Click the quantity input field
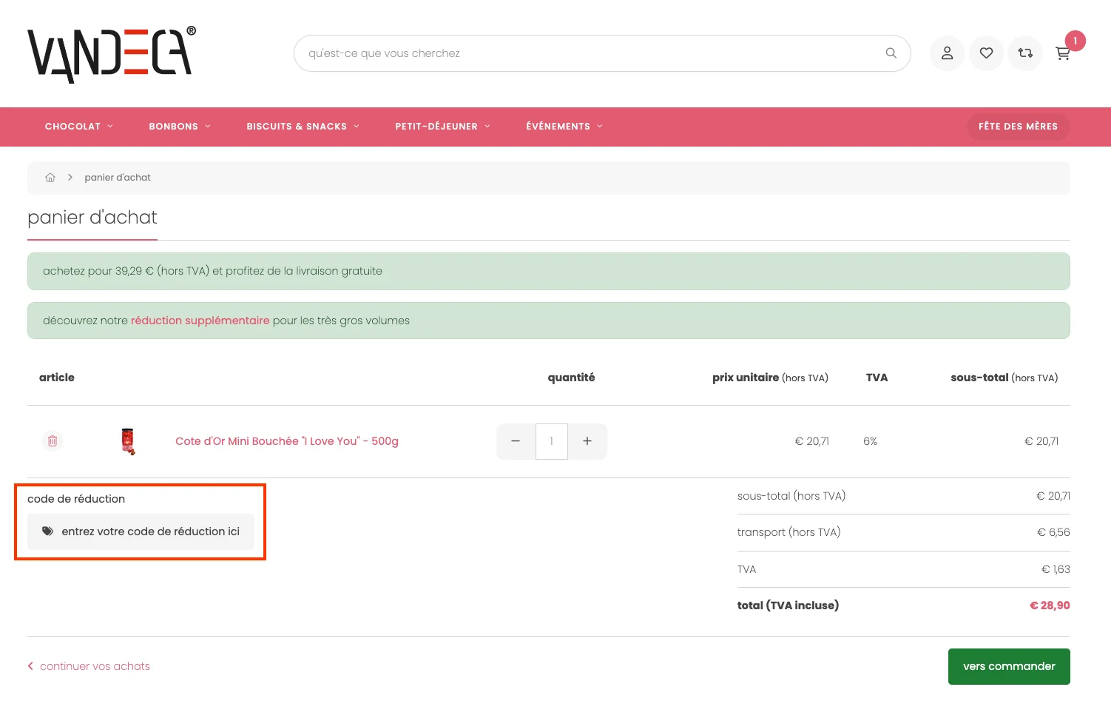This screenshot has width=1111, height=704. [551, 441]
